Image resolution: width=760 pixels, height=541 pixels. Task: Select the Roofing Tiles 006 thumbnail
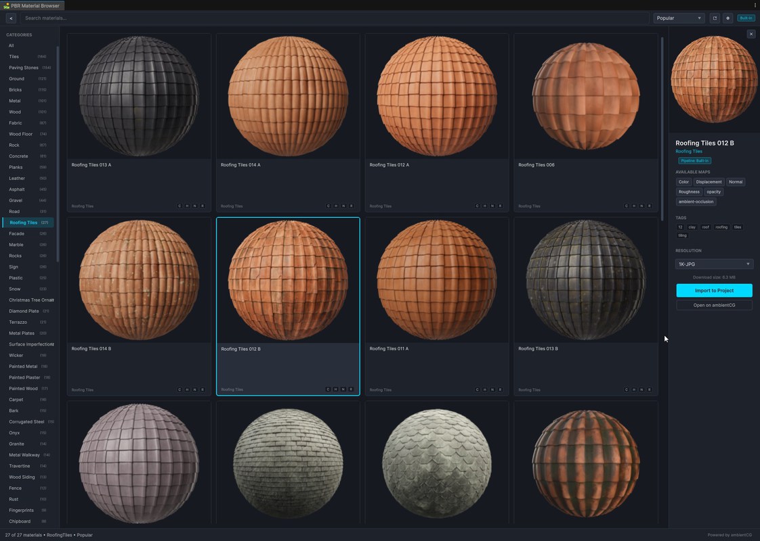click(585, 96)
